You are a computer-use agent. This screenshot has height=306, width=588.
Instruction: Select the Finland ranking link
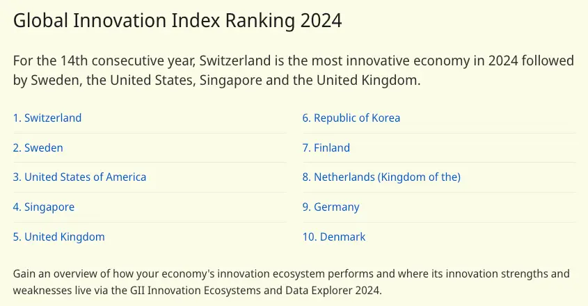tap(326, 148)
